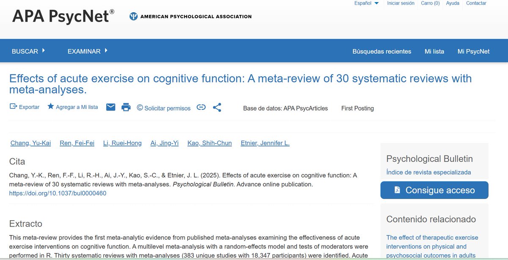Click the Exportar icon with arrow
This screenshot has width=508, height=260.
point(13,107)
